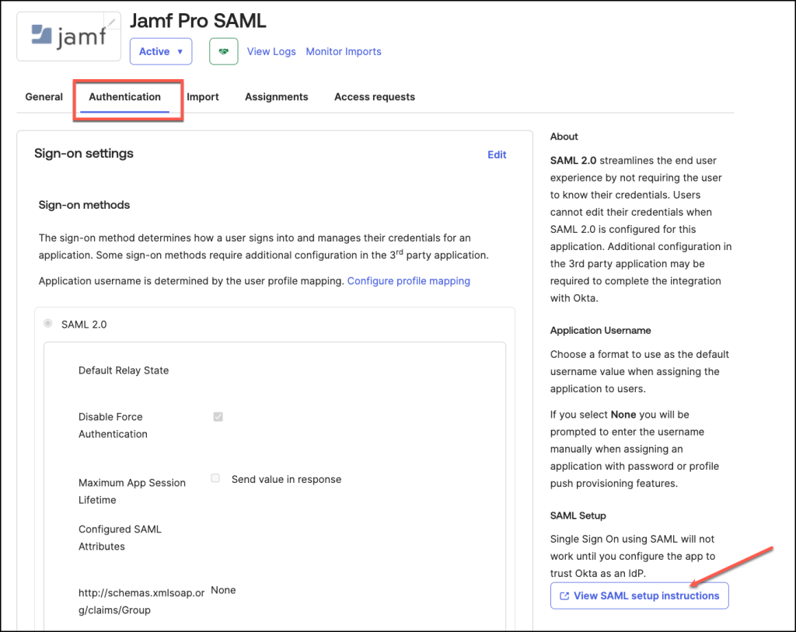Click the Jamf Pro SAML title heading
The width and height of the screenshot is (796, 632).
click(197, 20)
